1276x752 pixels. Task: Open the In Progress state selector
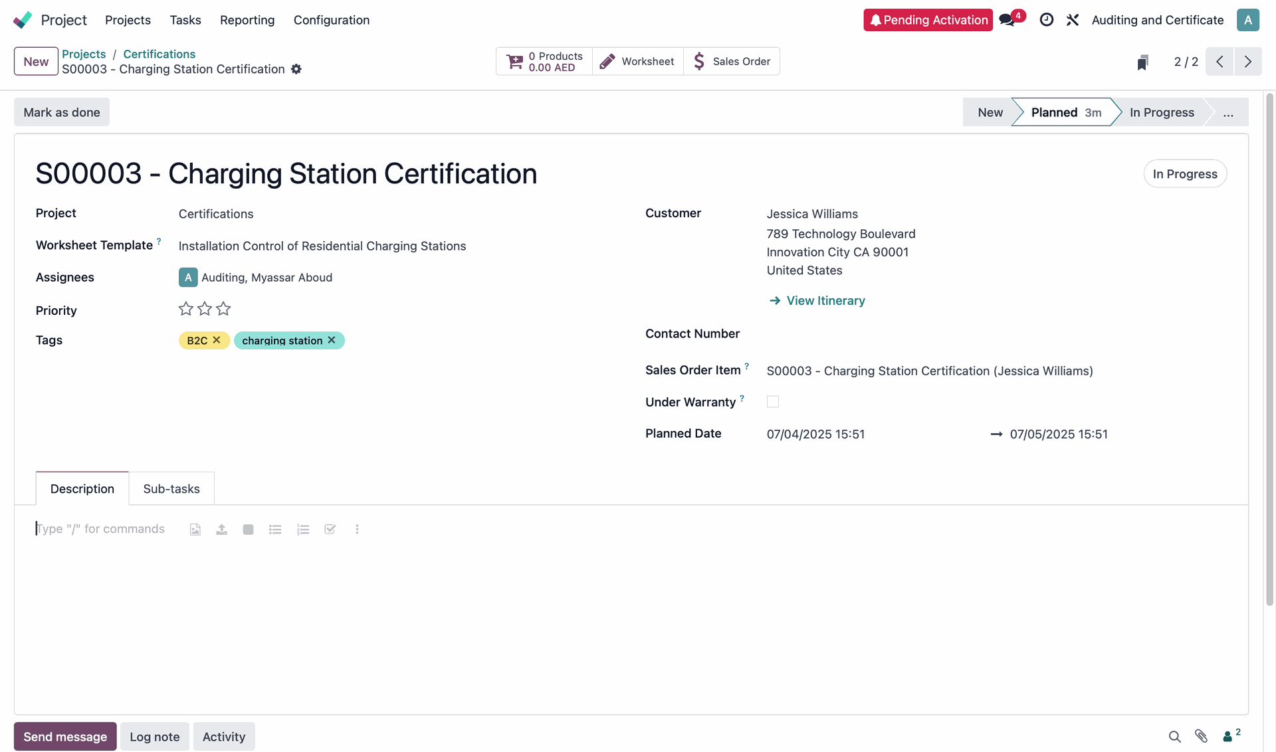click(1184, 174)
